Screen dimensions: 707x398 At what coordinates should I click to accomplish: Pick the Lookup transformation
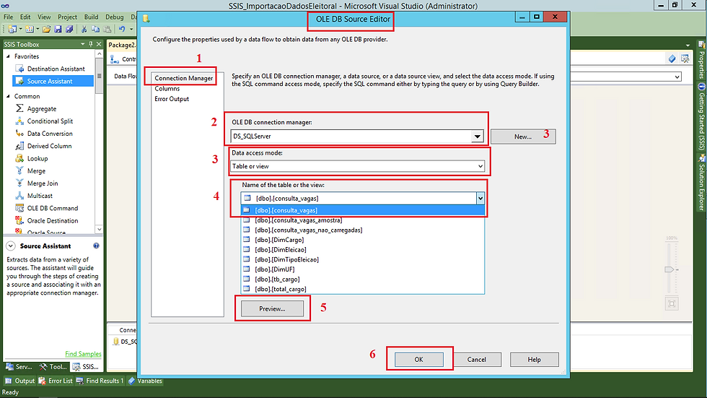[x=37, y=158]
